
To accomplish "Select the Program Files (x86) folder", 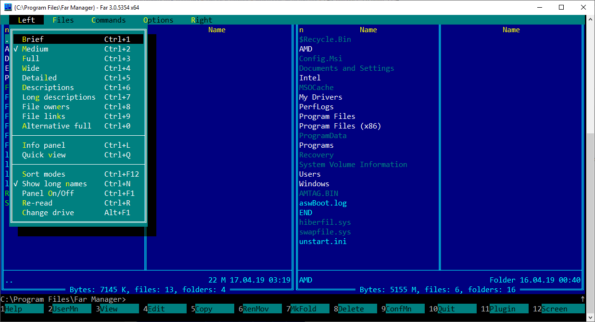I will (x=340, y=126).
